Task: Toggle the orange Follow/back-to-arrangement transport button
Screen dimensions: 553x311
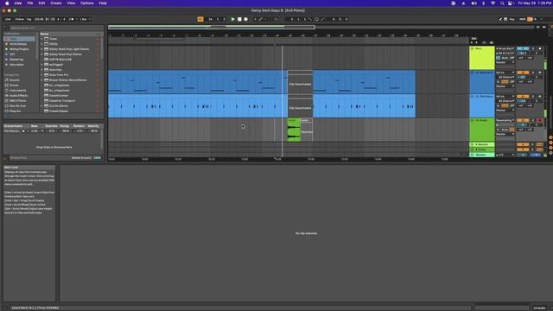Action: tap(200, 19)
